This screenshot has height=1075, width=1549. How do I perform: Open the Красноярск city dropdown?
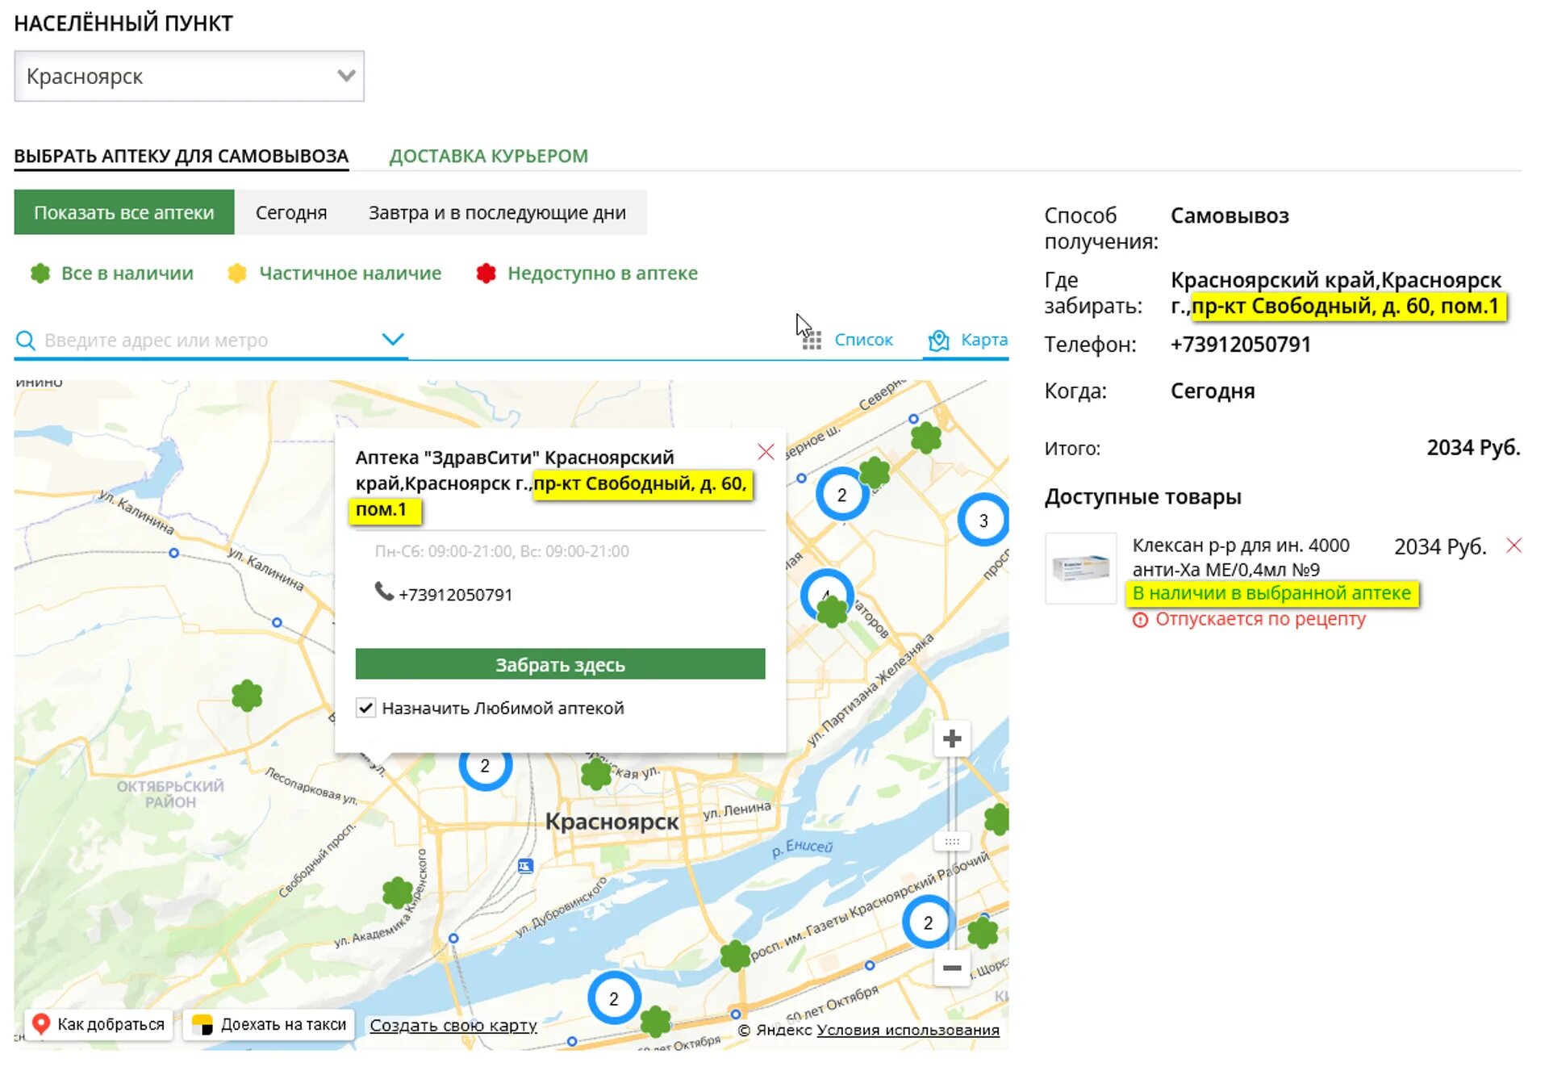[x=189, y=77]
